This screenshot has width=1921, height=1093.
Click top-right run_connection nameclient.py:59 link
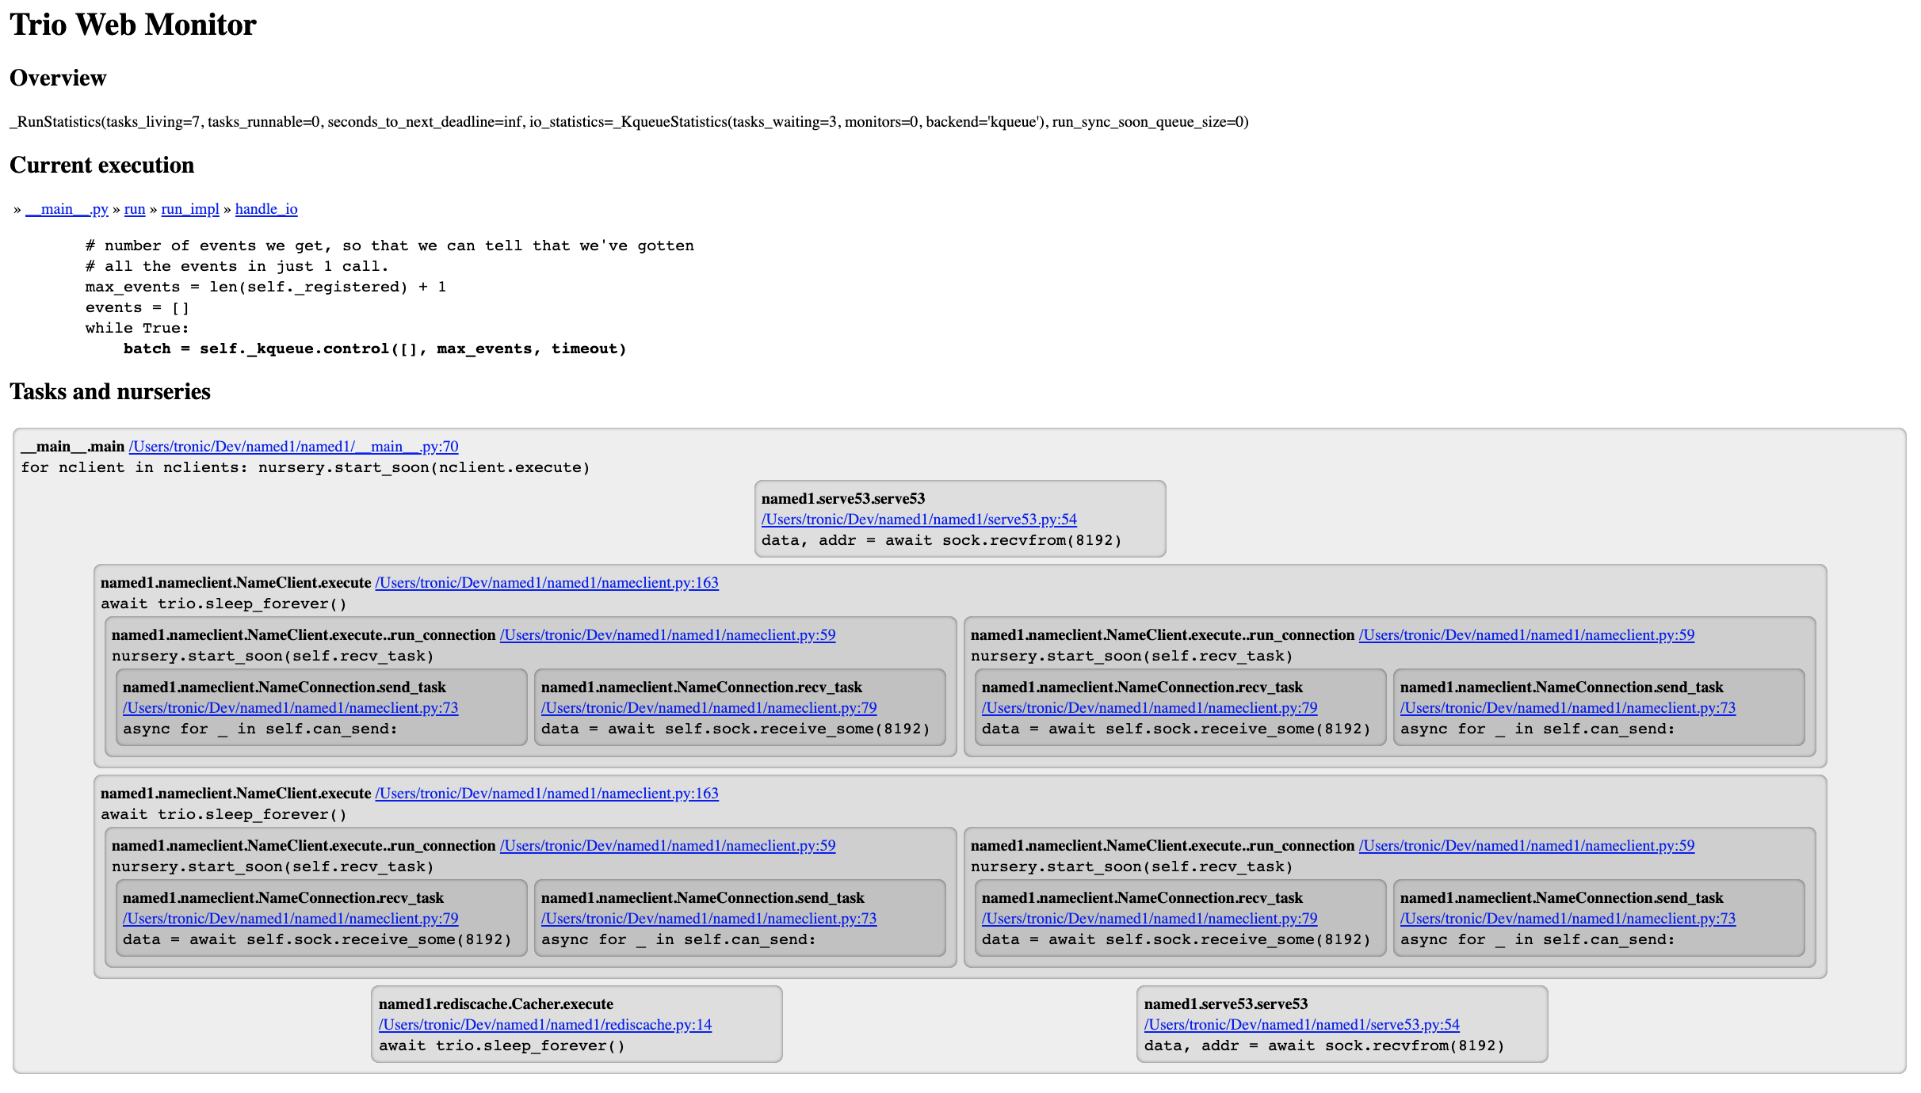(x=1526, y=635)
